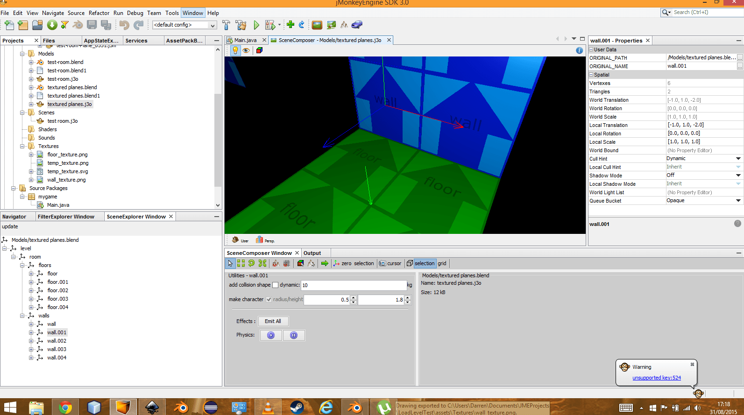744x415 pixels.
Task: Click the landscape picture toolbar icon
Action: coord(317,25)
